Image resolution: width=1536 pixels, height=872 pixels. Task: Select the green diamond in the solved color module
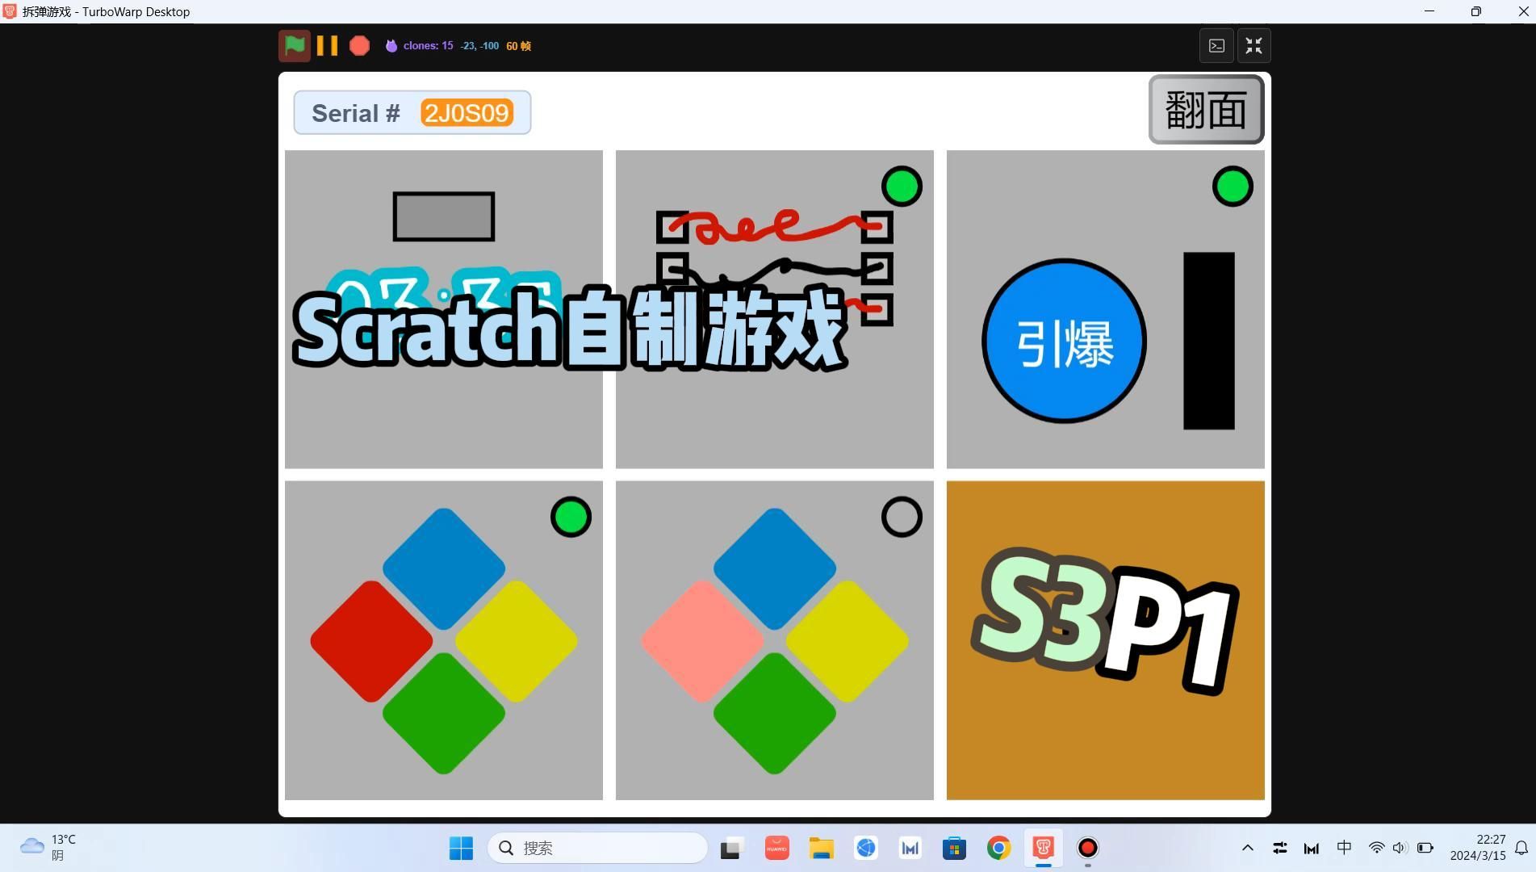pyautogui.click(x=444, y=714)
